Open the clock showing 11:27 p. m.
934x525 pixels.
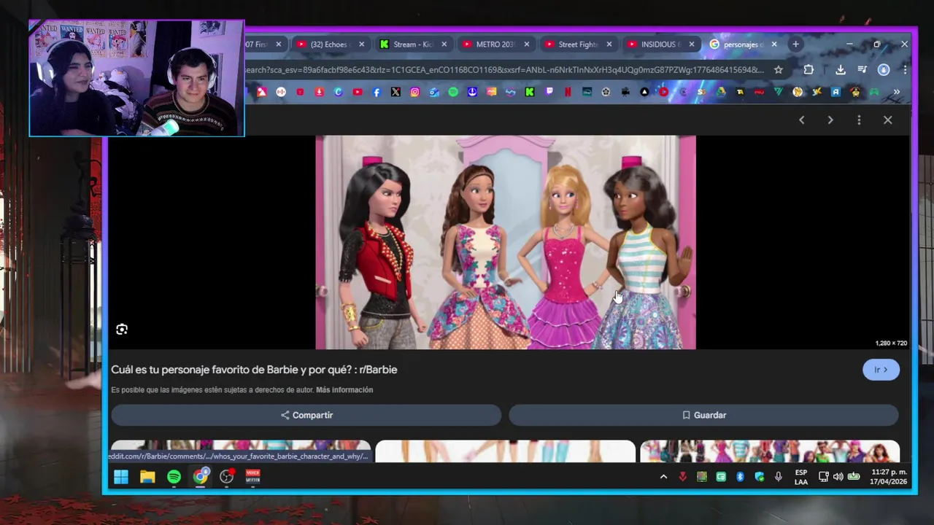tap(889, 477)
